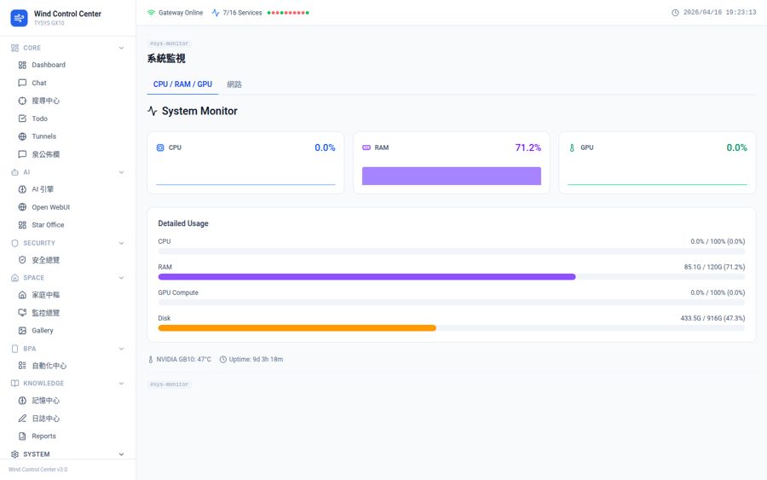Go to Dashboard in the sidebar
Image resolution: width=767 pixels, height=480 pixels.
(49, 65)
